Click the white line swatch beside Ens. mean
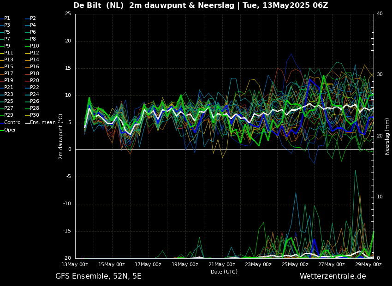The height and width of the screenshot is (286, 392). [x=27, y=123]
